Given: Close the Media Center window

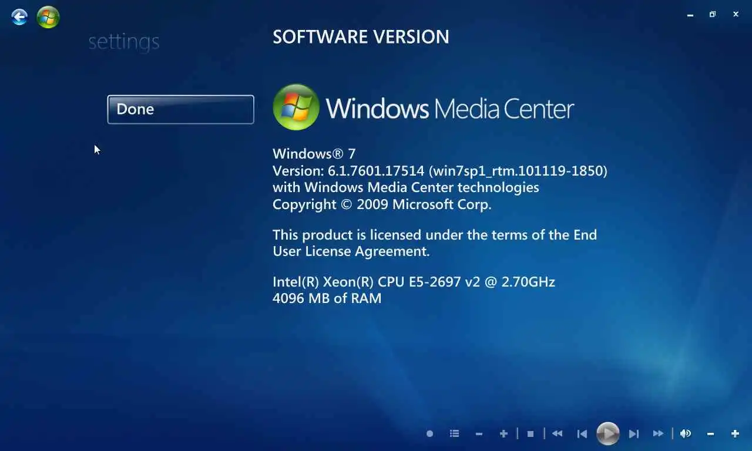Looking at the screenshot, I should 736,15.
